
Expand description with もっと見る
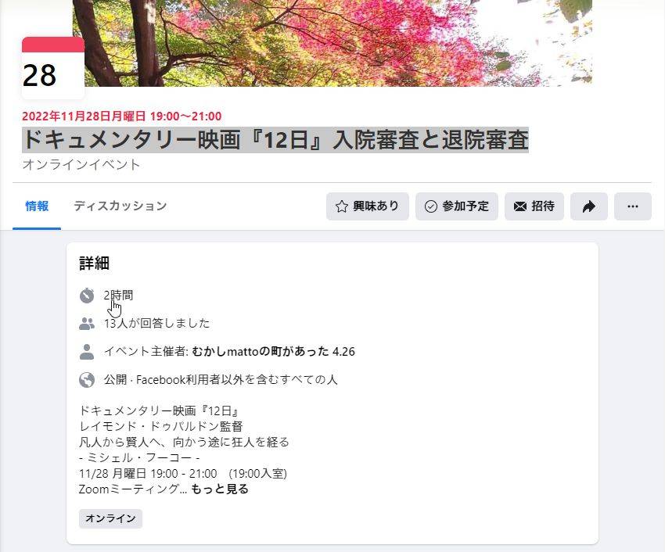[219, 489]
